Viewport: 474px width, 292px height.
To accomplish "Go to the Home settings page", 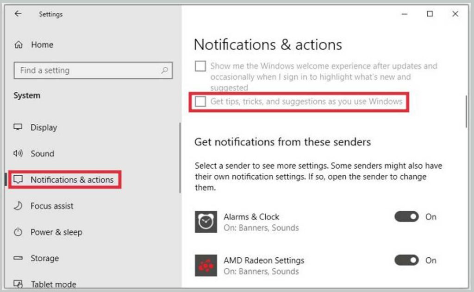I will pos(42,44).
